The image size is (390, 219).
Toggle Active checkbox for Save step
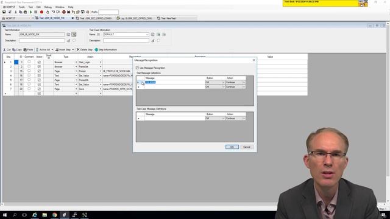pyautogui.click(x=39, y=89)
